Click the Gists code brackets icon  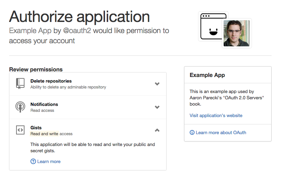pyautogui.click(x=20, y=130)
